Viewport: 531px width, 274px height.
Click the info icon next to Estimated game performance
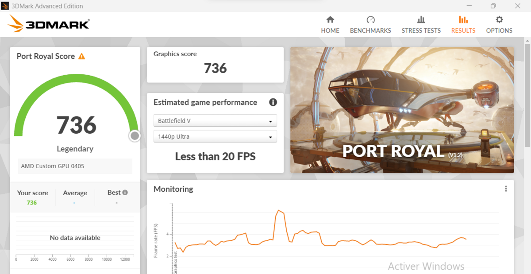tap(273, 102)
